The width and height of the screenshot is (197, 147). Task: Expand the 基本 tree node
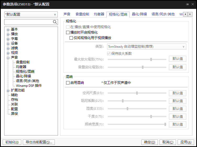tap(8, 30)
